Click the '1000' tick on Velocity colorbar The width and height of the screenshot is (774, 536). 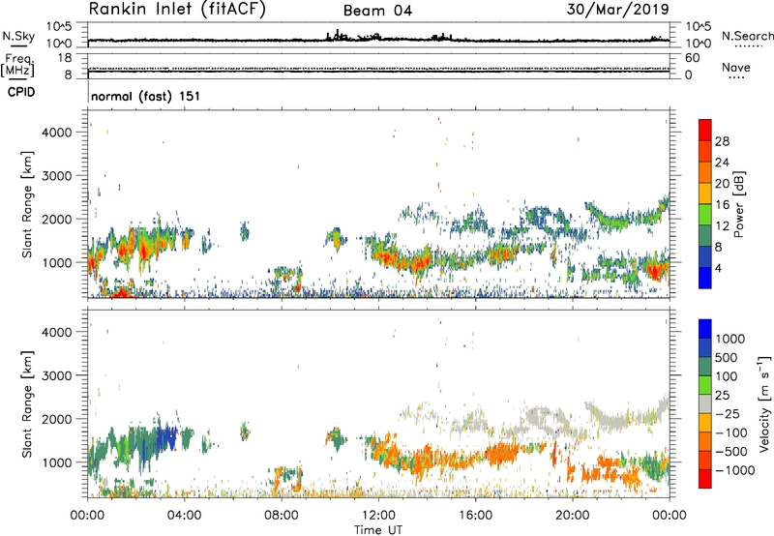[x=730, y=339]
